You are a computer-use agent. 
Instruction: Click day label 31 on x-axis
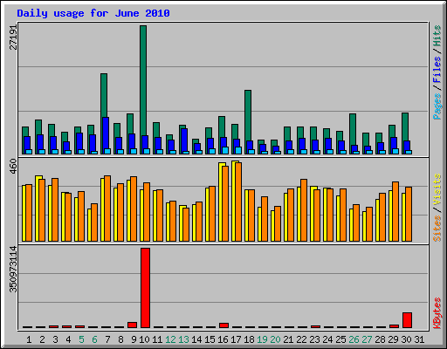[x=419, y=339]
